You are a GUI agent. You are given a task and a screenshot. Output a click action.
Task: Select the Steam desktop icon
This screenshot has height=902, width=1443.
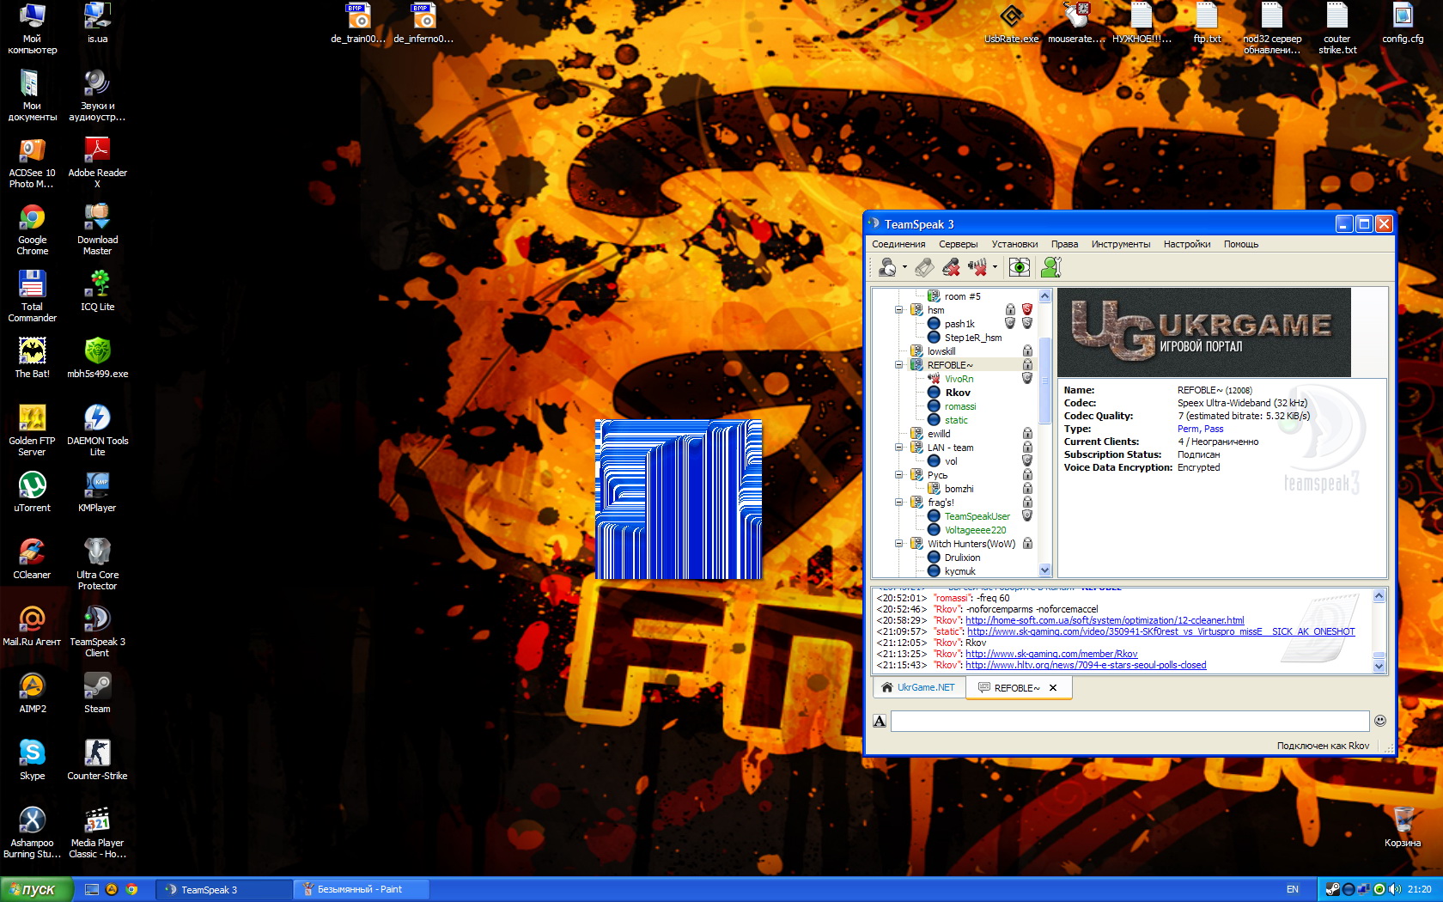point(97,693)
